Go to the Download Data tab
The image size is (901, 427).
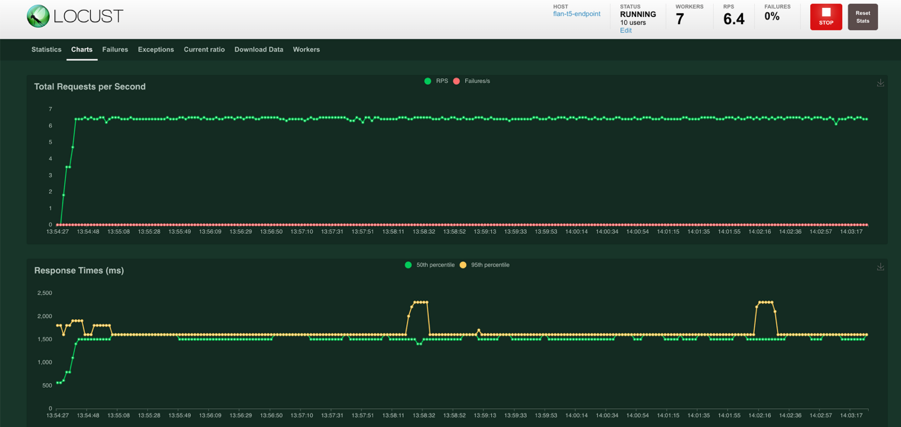(x=259, y=49)
